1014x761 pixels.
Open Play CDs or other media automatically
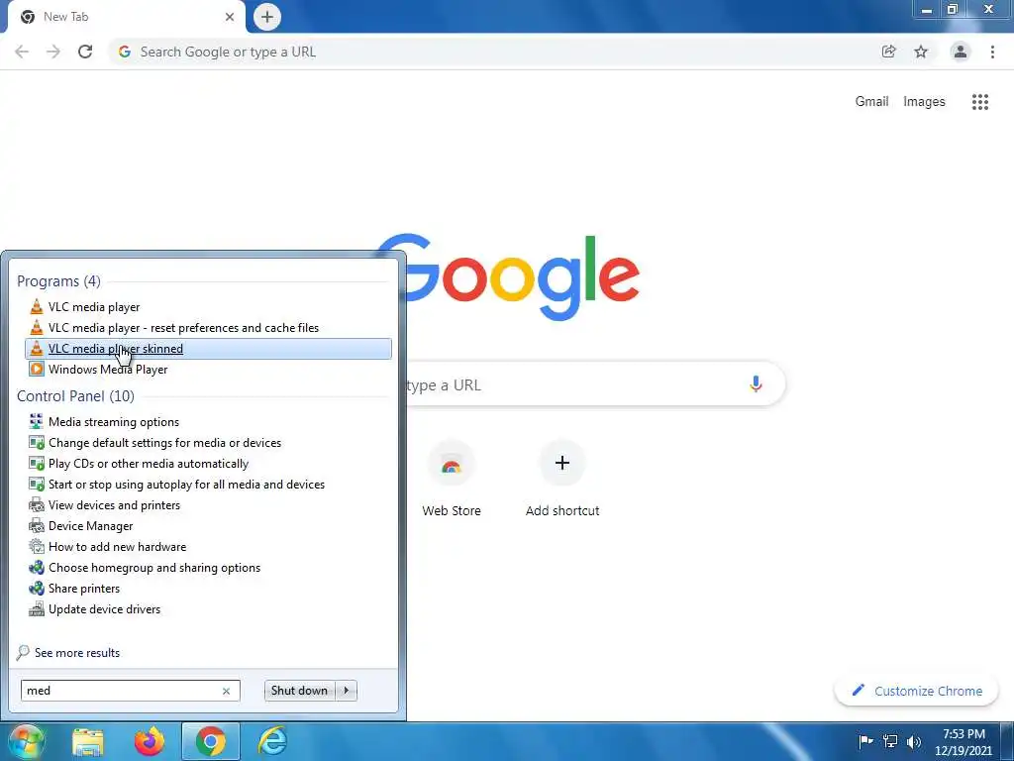coord(149,464)
